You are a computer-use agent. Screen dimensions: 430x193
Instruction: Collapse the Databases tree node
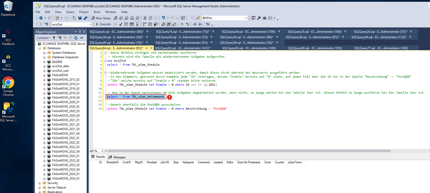click(39, 48)
